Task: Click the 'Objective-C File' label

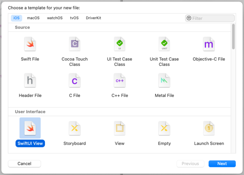Action: click(209, 59)
